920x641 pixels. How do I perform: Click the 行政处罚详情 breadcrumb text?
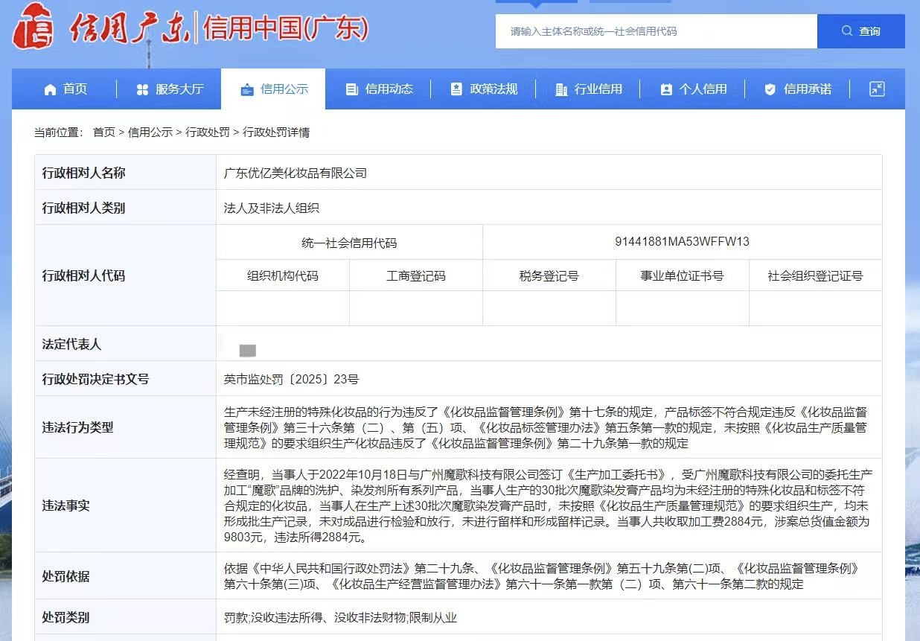point(276,133)
